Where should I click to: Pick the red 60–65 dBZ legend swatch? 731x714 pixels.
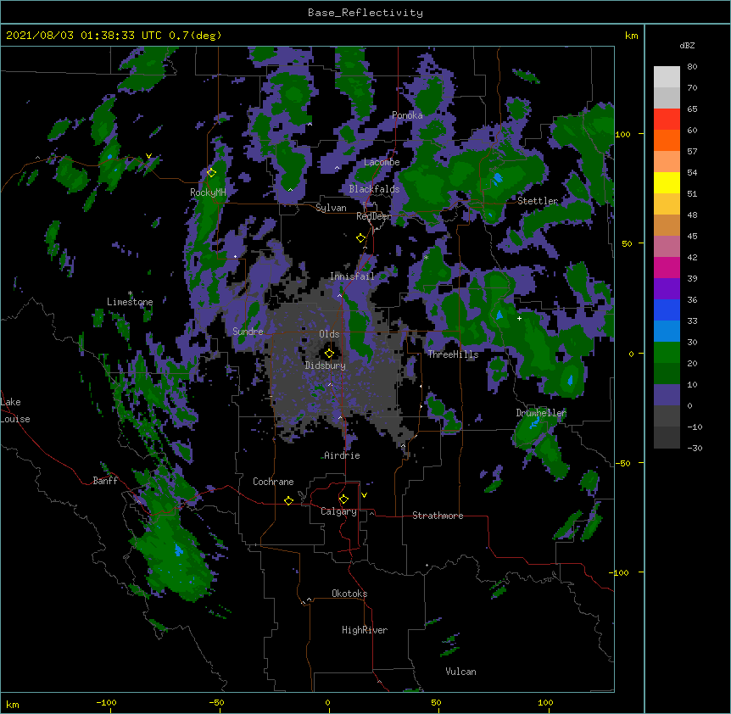[x=667, y=119]
